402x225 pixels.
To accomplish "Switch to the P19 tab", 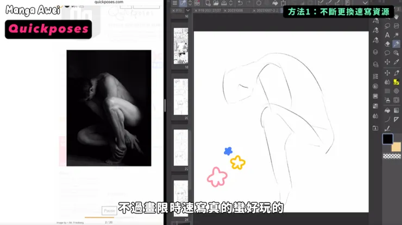I will point(178,10).
